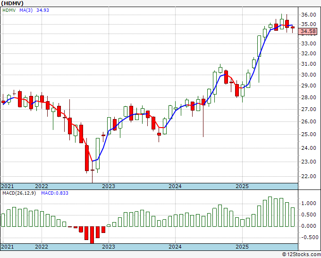Click the 22.00 price axis label
This screenshot has width=321, height=258.
coord(309,176)
